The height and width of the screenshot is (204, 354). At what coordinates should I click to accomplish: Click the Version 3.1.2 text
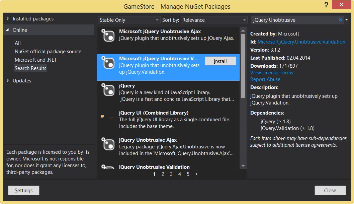[265, 50]
